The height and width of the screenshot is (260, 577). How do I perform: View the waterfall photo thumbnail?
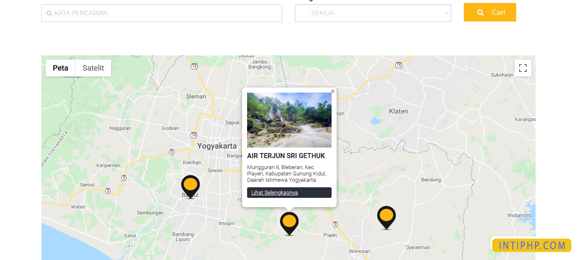(x=289, y=120)
